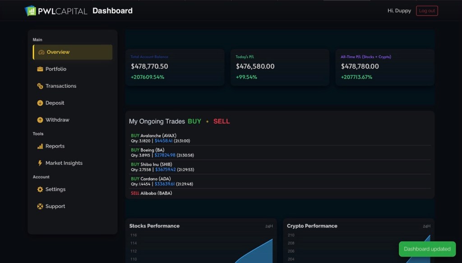Click the Boeing trade price $27824.98
Image resolution: width=462 pixels, height=263 pixels.
165,155
